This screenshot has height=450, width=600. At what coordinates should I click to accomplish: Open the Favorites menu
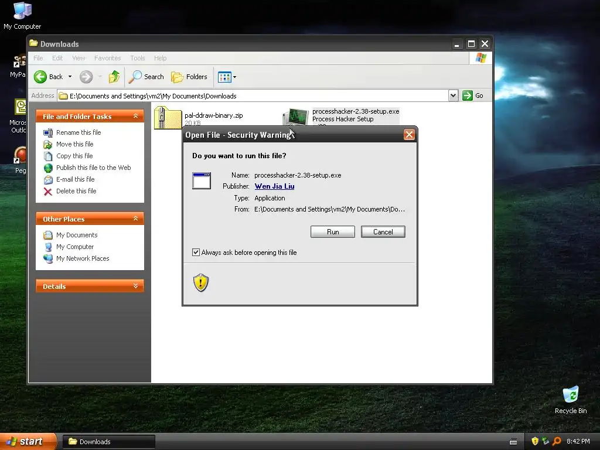pos(108,58)
